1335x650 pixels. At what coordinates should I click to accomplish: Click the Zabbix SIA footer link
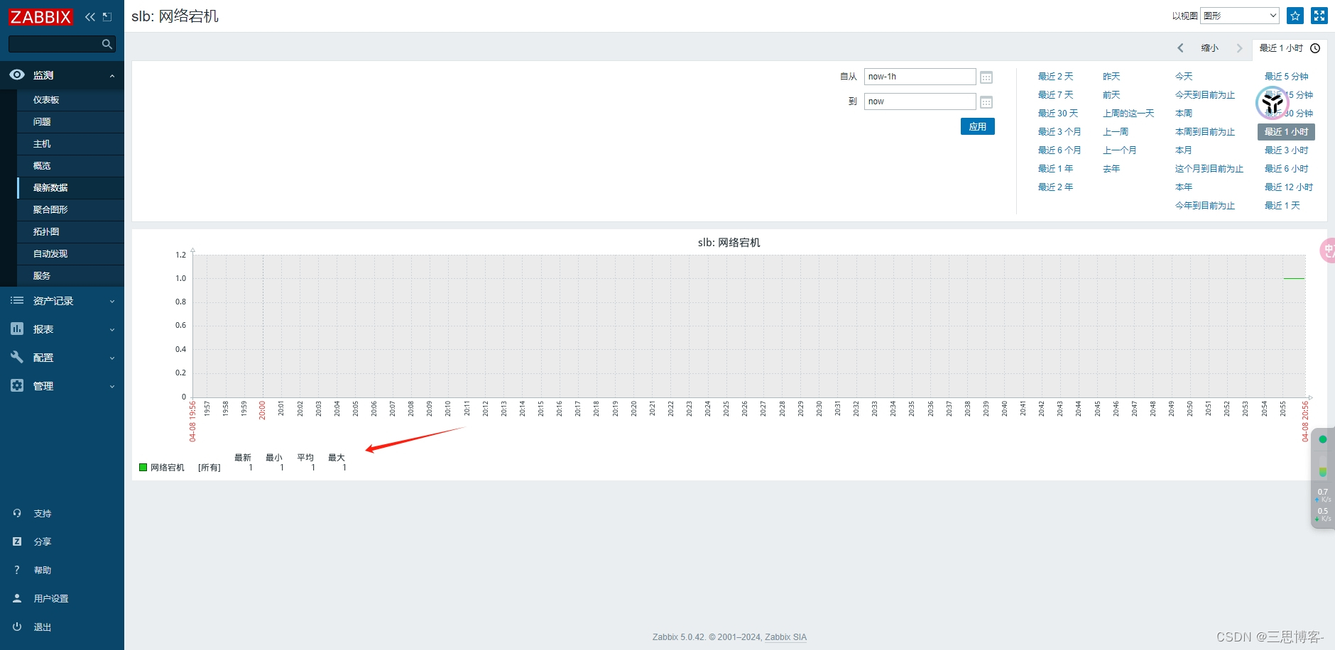pos(785,637)
